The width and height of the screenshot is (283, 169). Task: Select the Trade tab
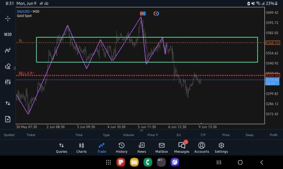coord(101,148)
